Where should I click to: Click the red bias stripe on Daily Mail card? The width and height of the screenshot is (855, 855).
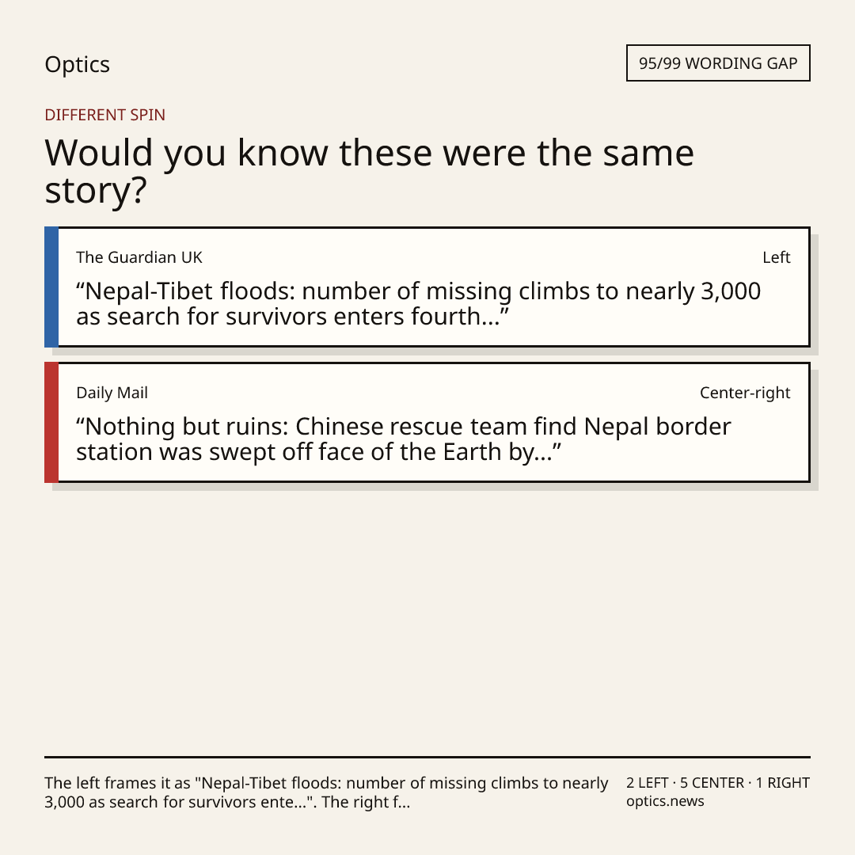pyautogui.click(x=51, y=422)
